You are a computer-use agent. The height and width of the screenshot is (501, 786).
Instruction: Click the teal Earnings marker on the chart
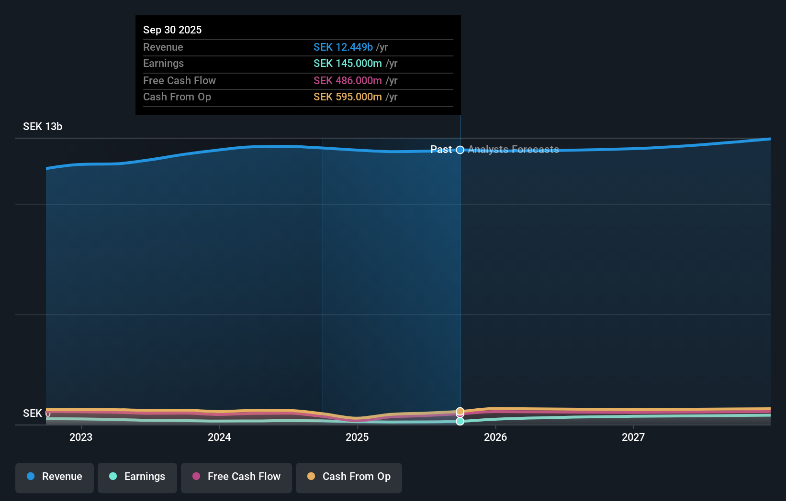(460, 421)
